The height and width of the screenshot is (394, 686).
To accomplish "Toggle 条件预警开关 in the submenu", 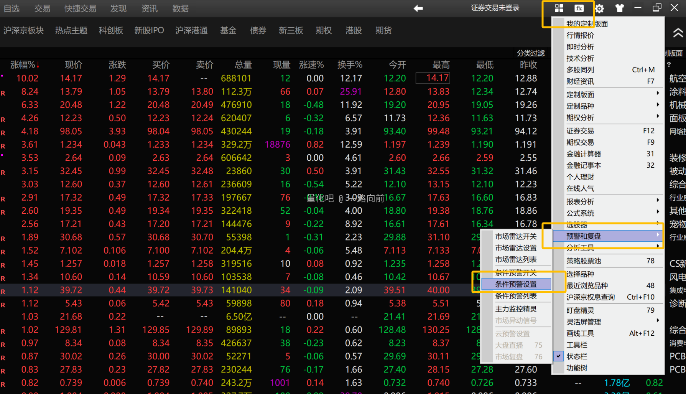I will [x=516, y=273].
